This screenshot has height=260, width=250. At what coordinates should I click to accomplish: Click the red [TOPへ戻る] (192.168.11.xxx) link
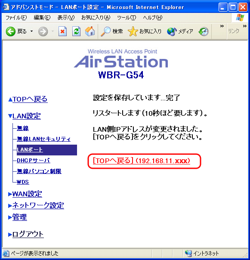(x=142, y=161)
